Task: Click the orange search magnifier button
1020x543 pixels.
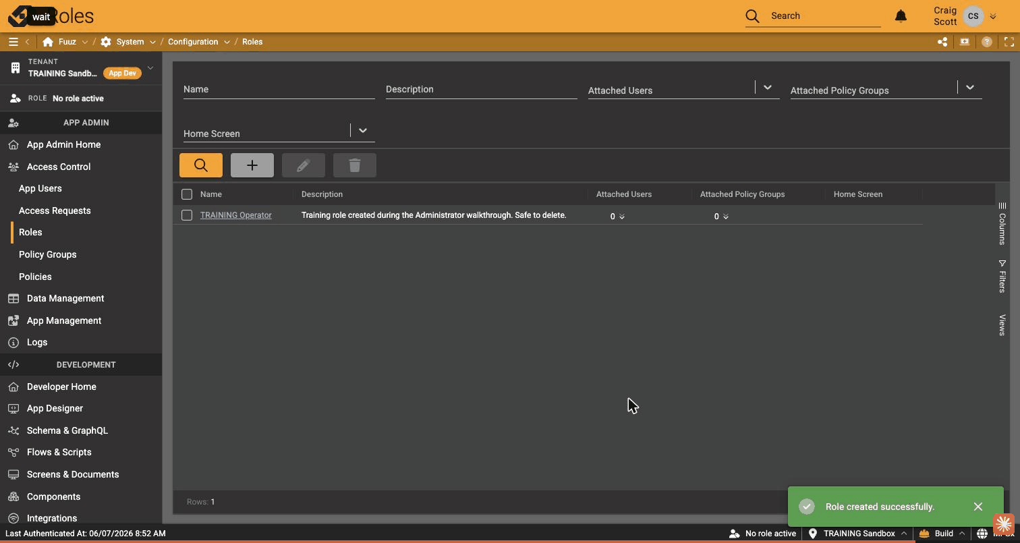Action: click(x=201, y=165)
